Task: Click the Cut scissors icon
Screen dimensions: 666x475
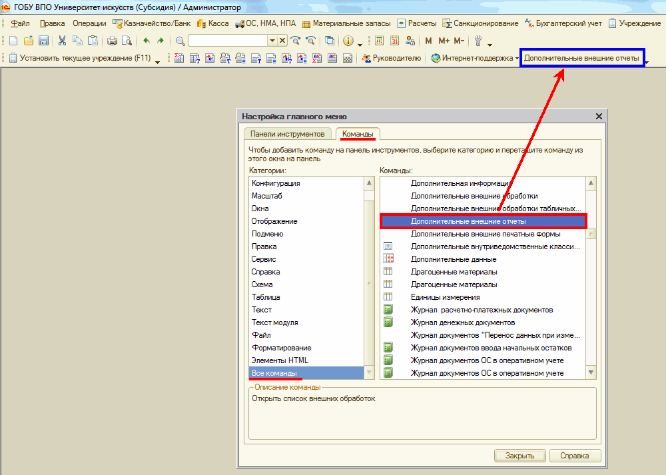Action: (x=62, y=41)
